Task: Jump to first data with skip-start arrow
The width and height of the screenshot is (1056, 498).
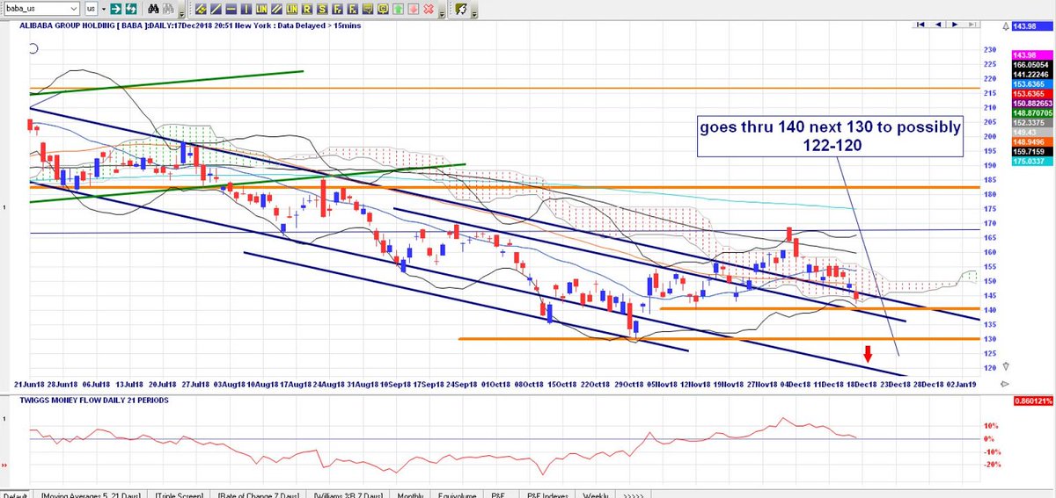Action: (x=920, y=25)
